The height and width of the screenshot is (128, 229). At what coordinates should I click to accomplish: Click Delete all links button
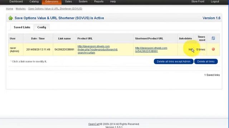(206, 62)
